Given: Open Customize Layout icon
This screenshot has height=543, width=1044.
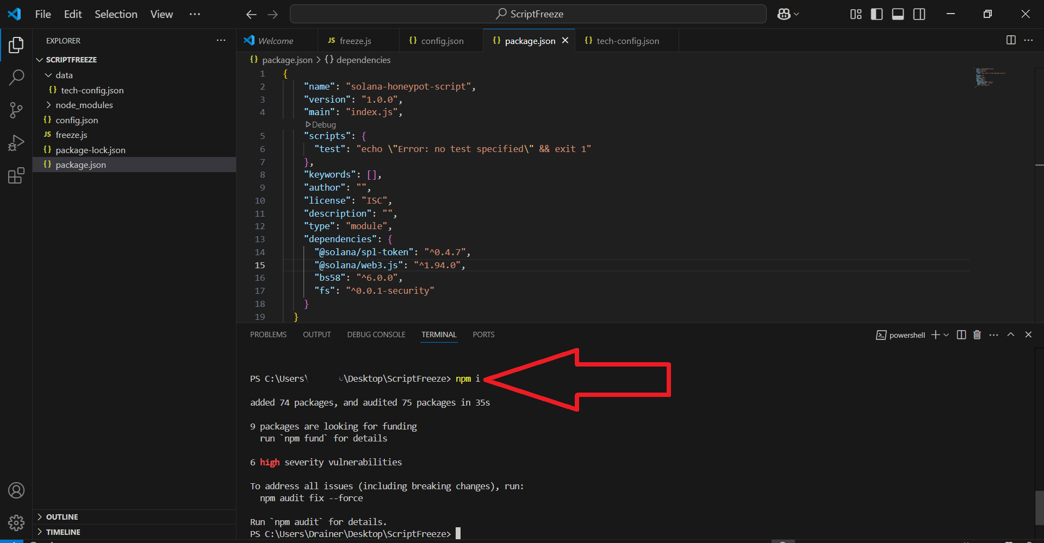Looking at the screenshot, I should [856, 14].
